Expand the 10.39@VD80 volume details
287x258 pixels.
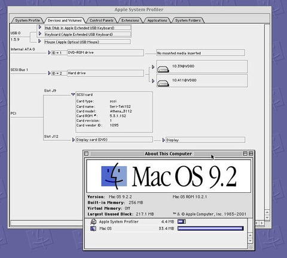(x=153, y=67)
